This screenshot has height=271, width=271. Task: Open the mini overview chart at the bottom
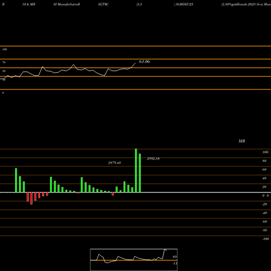(x=134, y=260)
